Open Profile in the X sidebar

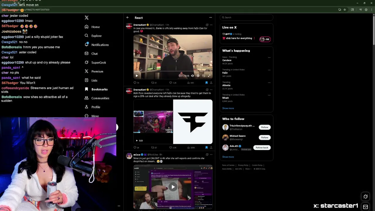92,107
